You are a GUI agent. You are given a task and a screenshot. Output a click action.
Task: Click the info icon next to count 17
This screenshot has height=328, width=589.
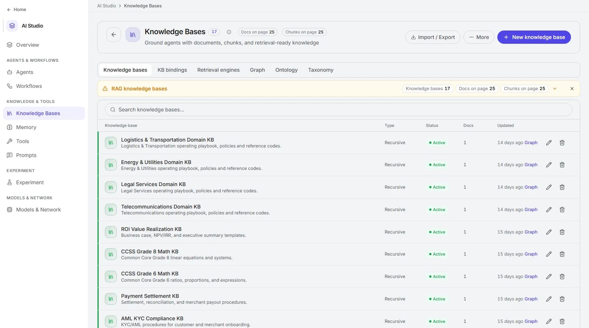click(x=229, y=32)
